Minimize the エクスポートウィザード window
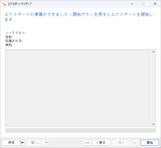This screenshot has width=161, height=148. click(132, 4)
